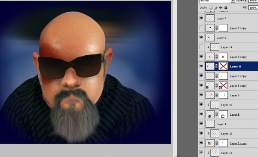
Task: Select Layer 2 copy pixel thumbnail
Action: pos(210,143)
